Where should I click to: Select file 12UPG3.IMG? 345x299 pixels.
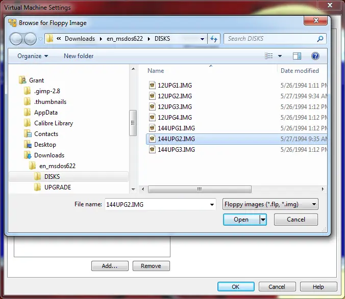tap(175, 106)
